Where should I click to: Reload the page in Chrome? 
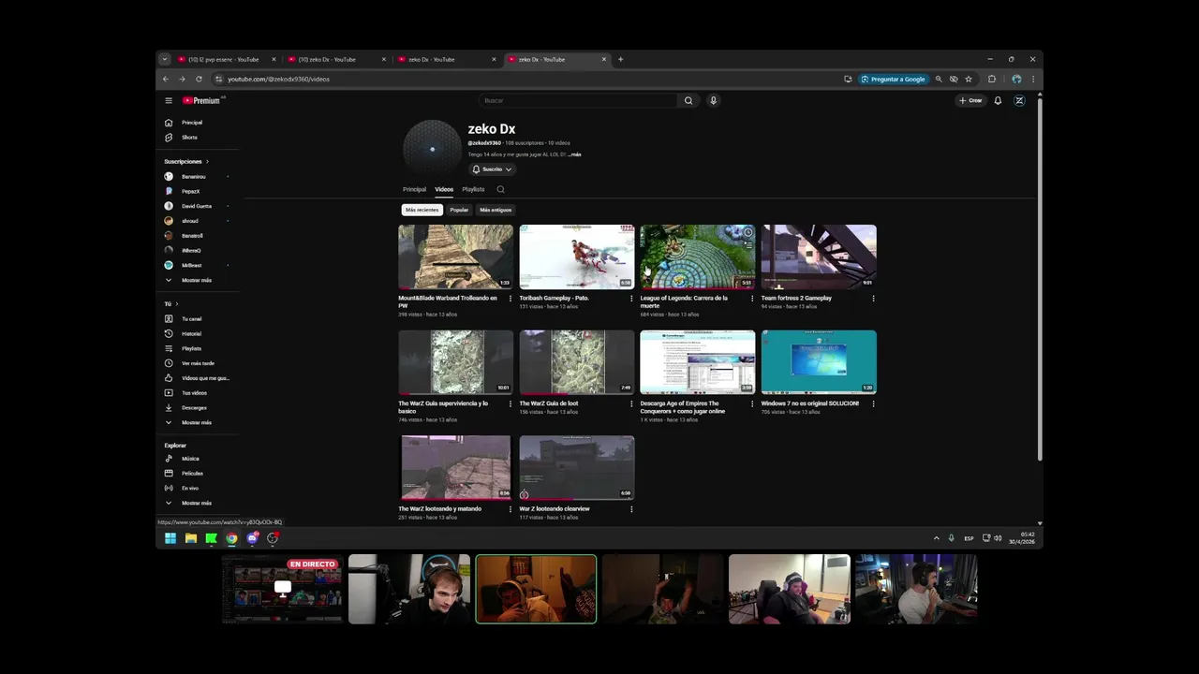(x=199, y=80)
